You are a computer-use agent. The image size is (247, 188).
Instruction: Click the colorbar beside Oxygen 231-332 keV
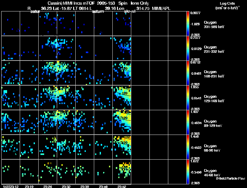pos(188,48)
